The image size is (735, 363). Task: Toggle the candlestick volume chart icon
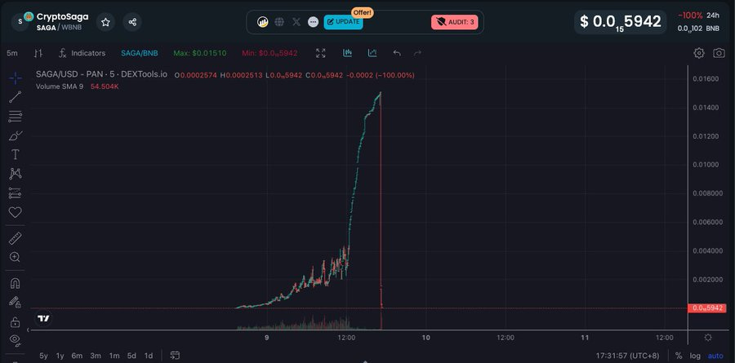pyautogui.click(x=347, y=53)
